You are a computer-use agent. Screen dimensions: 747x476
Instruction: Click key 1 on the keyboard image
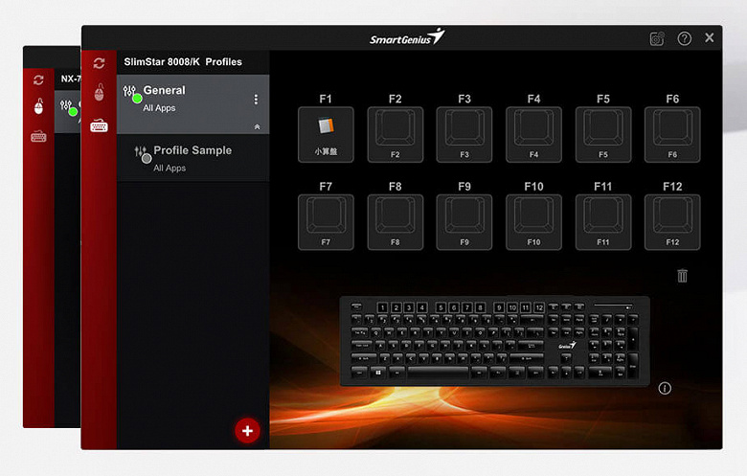pyautogui.click(x=382, y=307)
